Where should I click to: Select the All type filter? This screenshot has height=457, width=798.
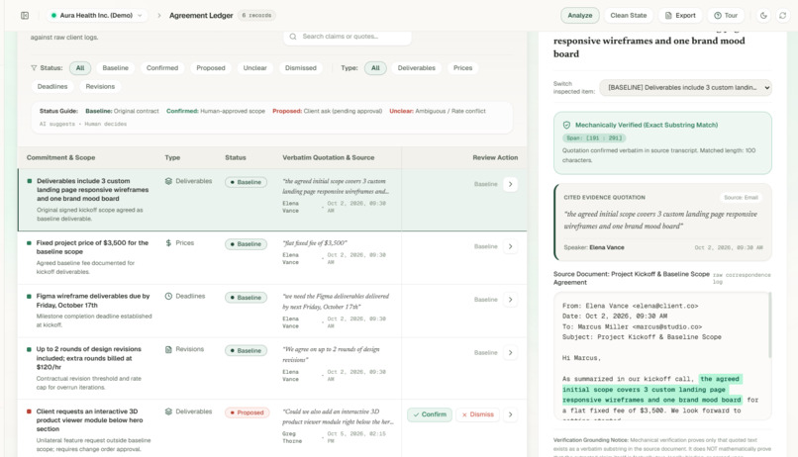pos(375,67)
